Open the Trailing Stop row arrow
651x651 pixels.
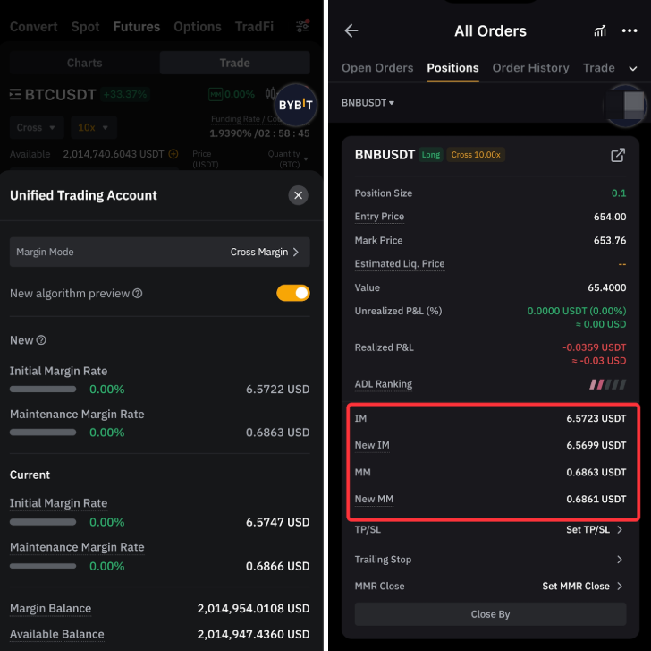tap(620, 560)
